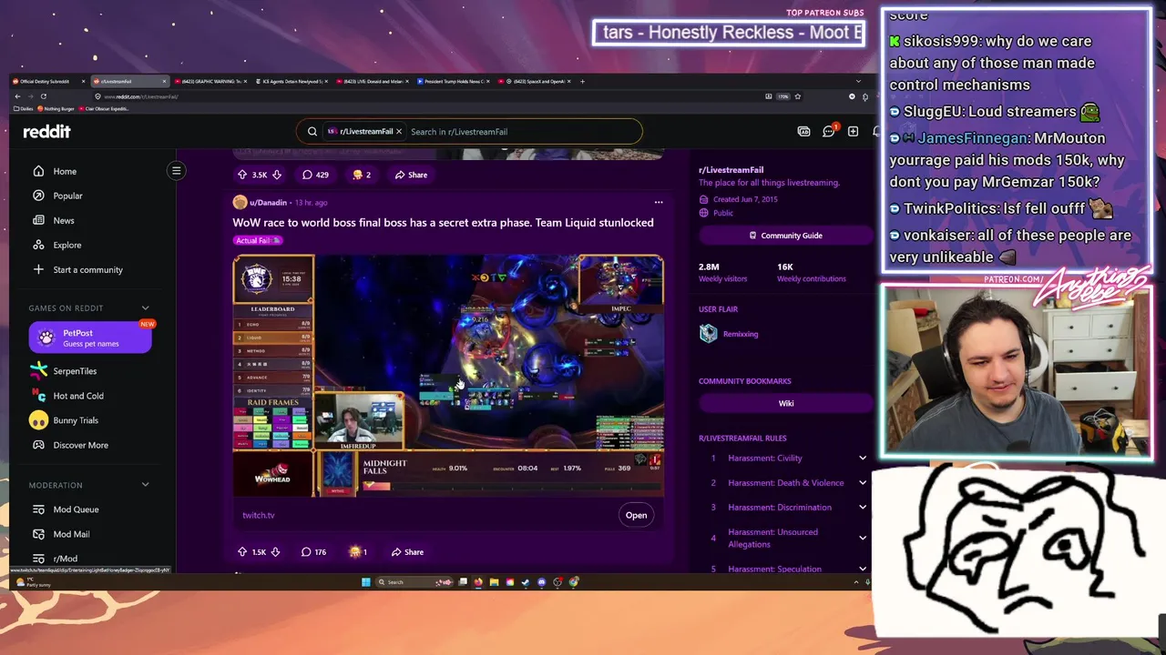This screenshot has width=1166, height=655.
Task: Switch to President Trump Holds News tab
Action: (453, 81)
